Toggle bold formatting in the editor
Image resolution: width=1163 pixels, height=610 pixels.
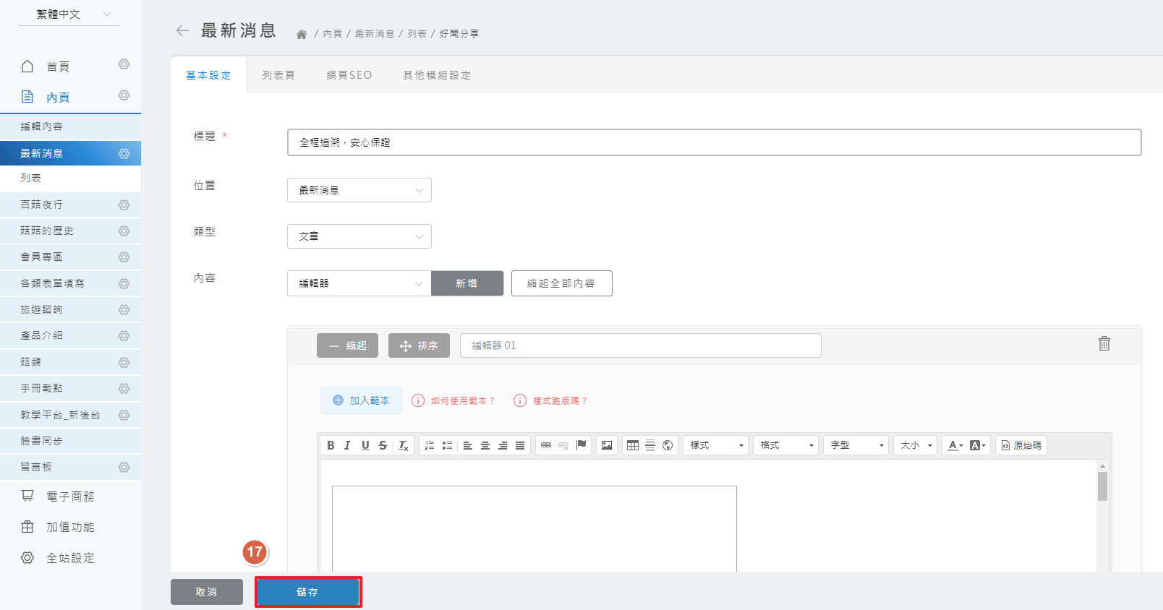pos(331,445)
